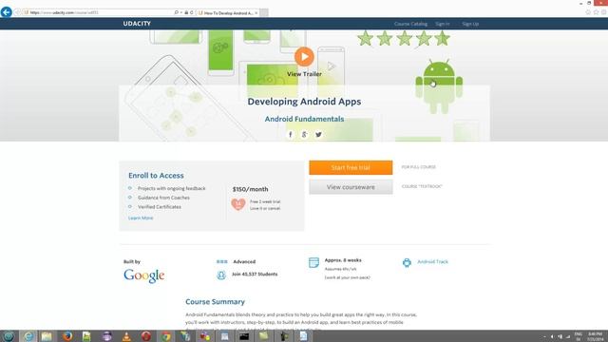Click the system tray clock
The height and width of the screenshot is (342, 608).
coord(596,336)
